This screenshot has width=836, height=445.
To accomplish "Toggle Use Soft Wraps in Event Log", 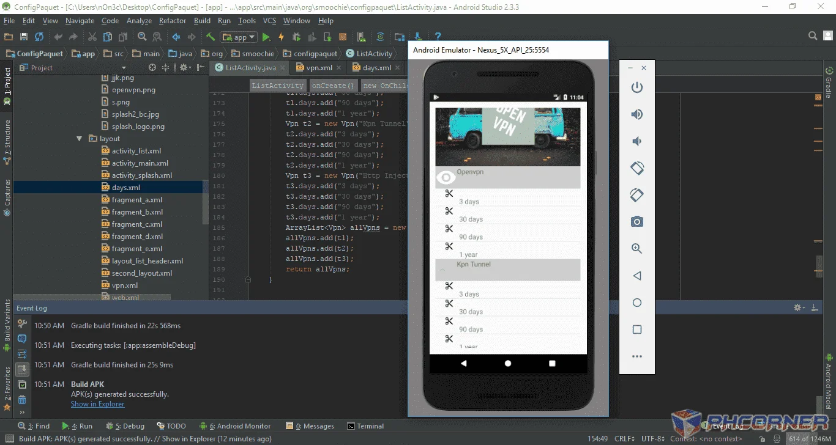I will click(22, 354).
